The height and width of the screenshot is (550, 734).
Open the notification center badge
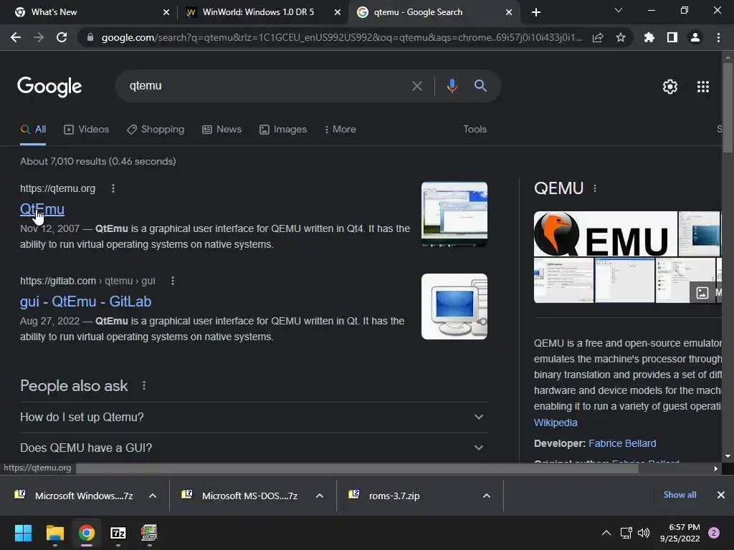click(x=714, y=533)
